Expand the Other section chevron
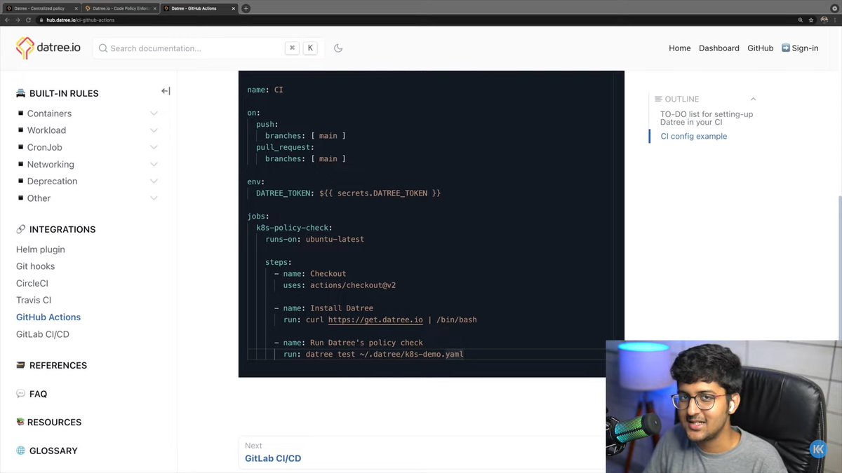 coord(154,198)
